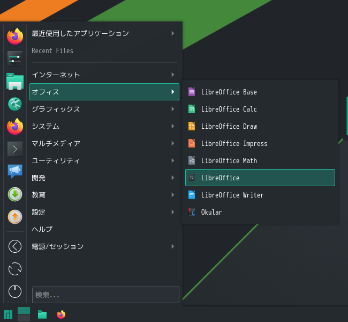Open the second Firefox icon in favorites
348x322 pixels.
click(x=15, y=127)
